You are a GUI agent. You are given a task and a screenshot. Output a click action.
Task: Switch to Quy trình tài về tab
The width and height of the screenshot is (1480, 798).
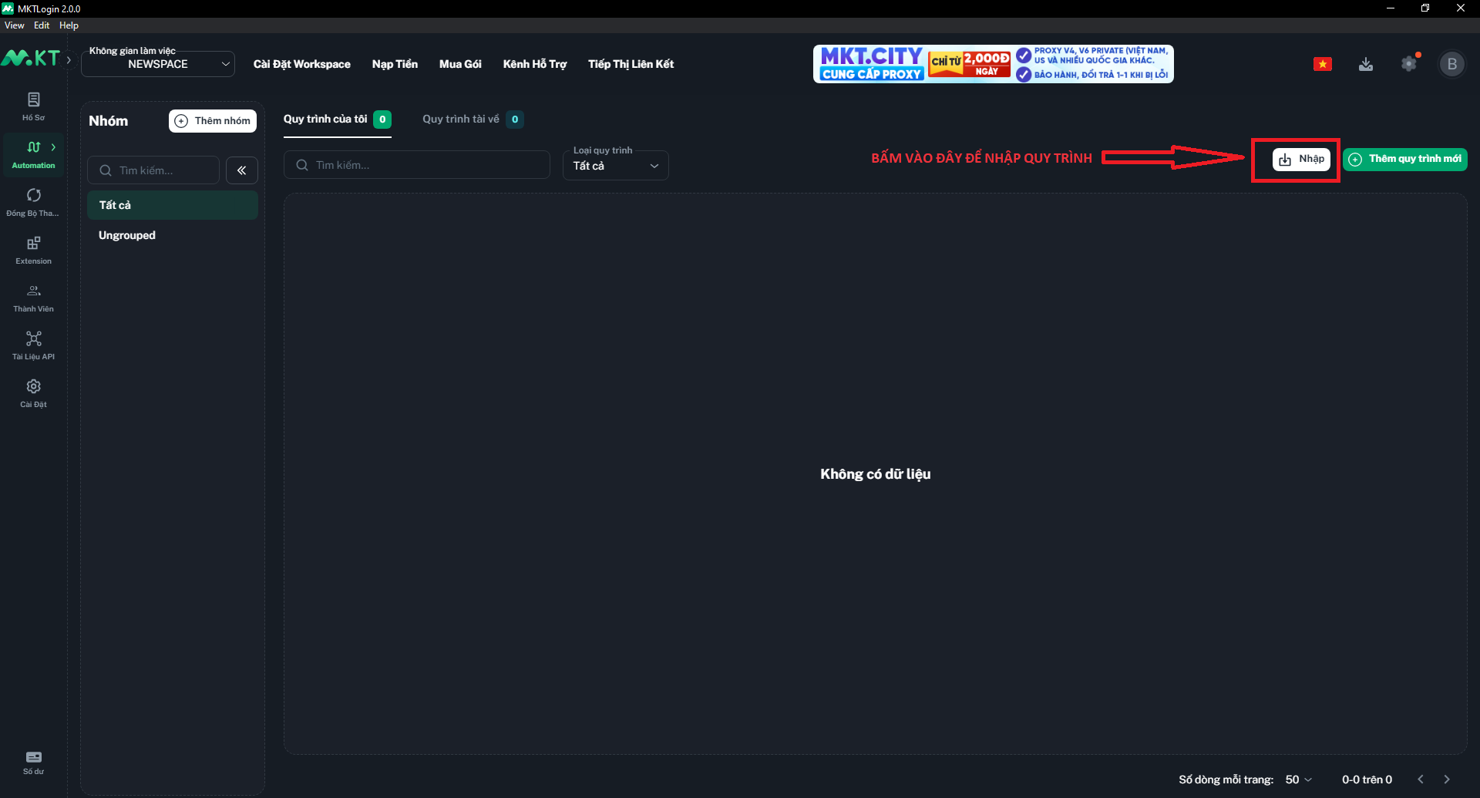click(x=461, y=119)
